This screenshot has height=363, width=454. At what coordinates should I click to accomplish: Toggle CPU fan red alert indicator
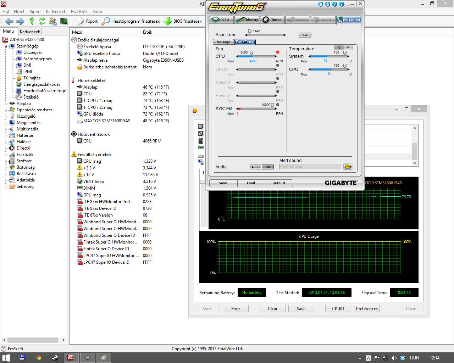tap(277, 52)
